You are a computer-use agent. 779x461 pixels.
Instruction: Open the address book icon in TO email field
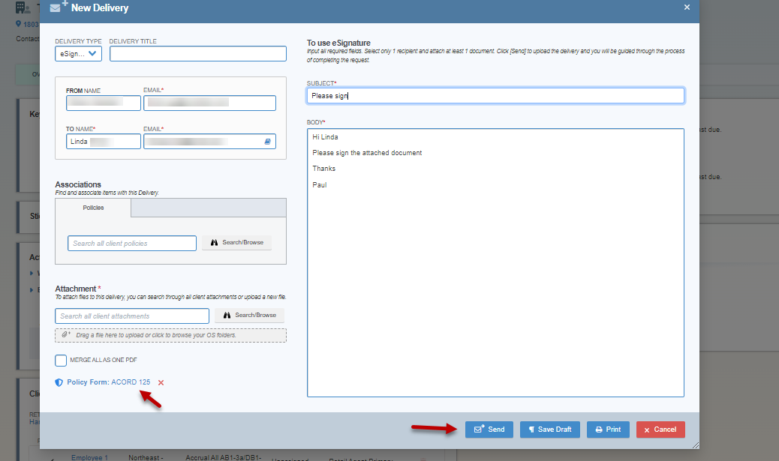[x=269, y=141]
